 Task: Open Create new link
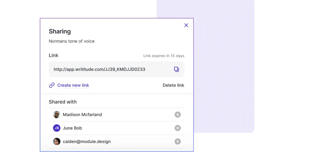(73, 85)
